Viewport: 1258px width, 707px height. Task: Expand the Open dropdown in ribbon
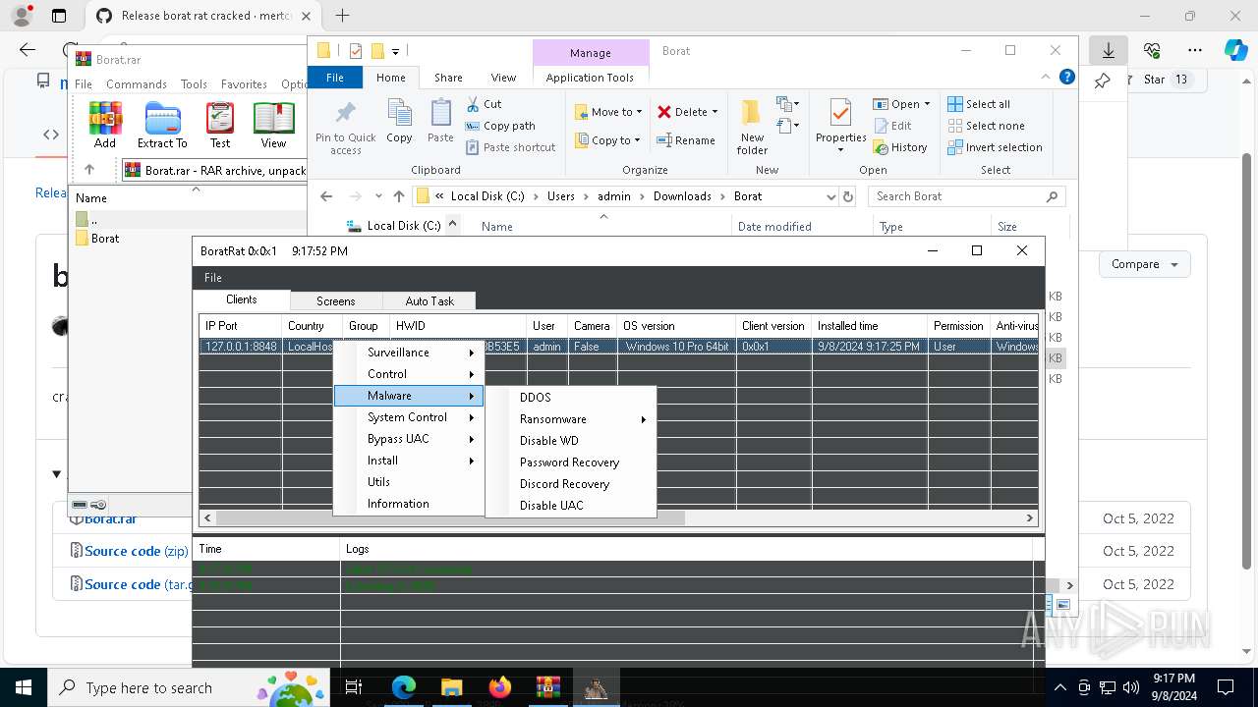927,104
